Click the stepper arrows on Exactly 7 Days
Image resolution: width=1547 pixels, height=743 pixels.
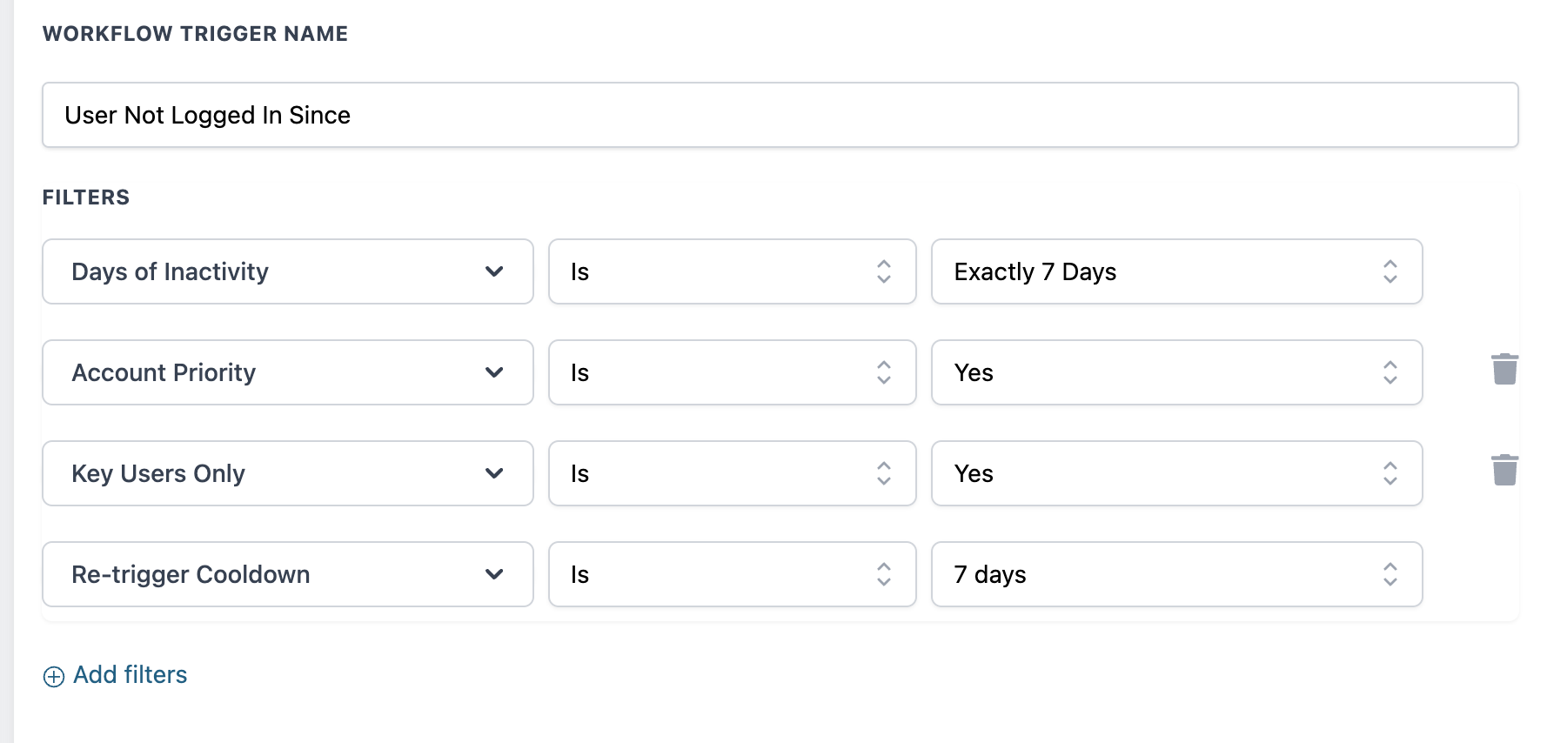(1390, 271)
